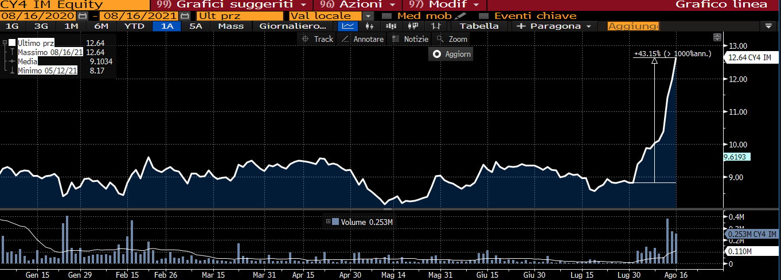Toggle the Med mob checkbox
The width and height of the screenshot is (781, 280).
386,15
